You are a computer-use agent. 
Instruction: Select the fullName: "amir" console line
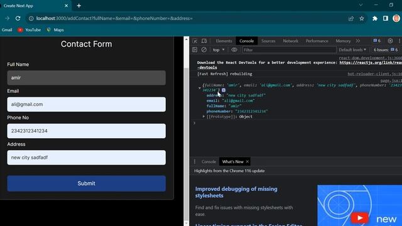(x=224, y=106)
